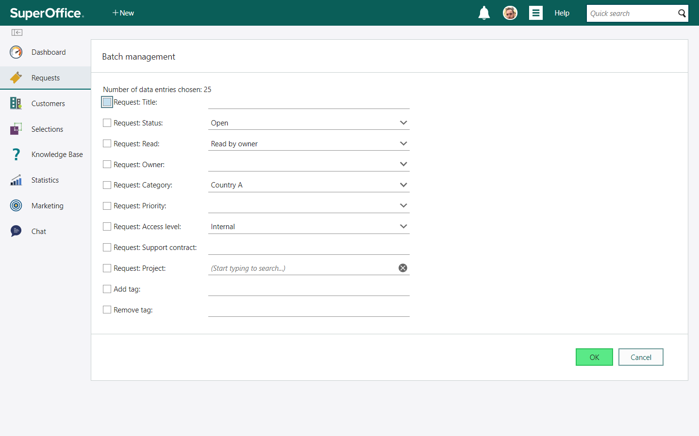
Task: Click the magnifier search icon
Action: [x=682, y=14]
